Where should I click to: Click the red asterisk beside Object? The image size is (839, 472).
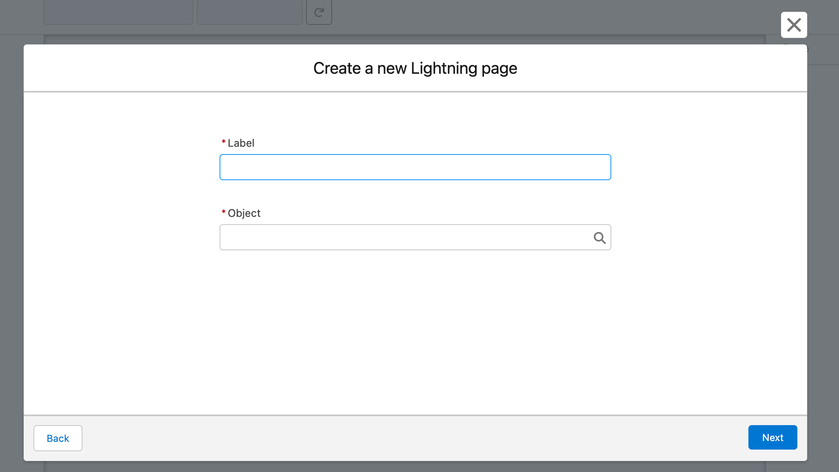coord(224,212)
